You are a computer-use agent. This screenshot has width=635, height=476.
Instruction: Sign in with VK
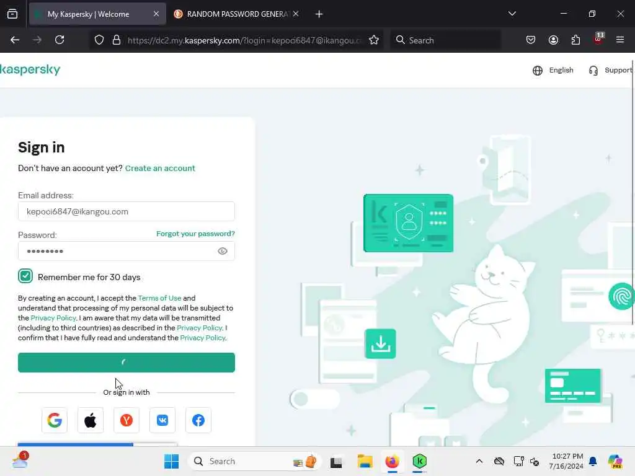point(162,420)
